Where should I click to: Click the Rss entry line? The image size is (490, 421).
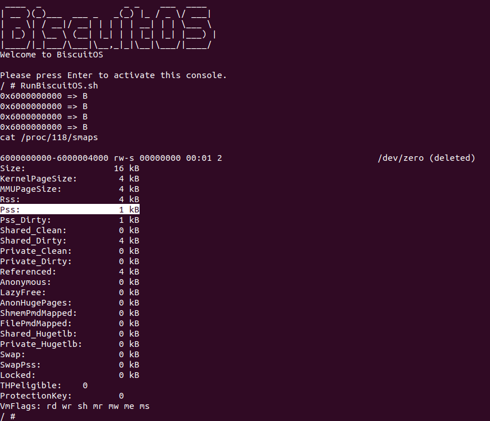[x=70, y=199]
